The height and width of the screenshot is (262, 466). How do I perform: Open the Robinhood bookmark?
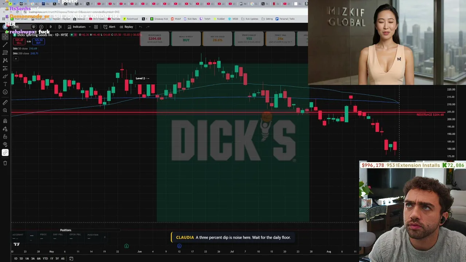tap(130, 19)
